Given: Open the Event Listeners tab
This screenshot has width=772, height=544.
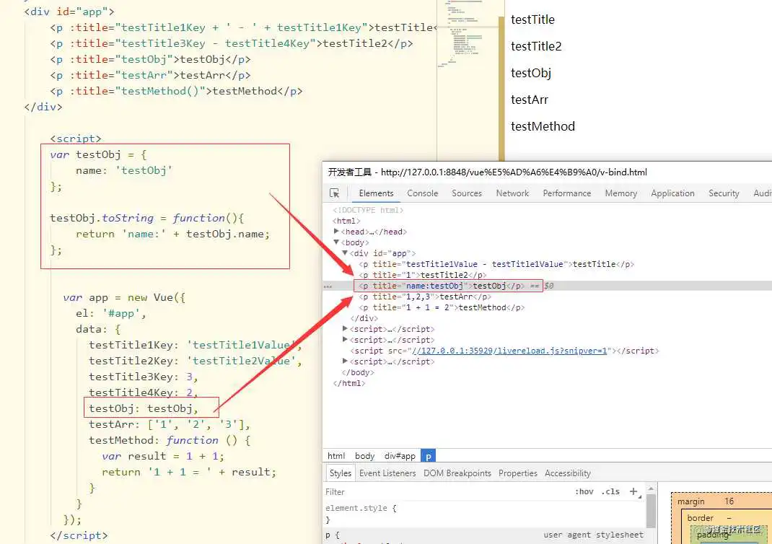Looking at the screenshot, I should (387, 473).
